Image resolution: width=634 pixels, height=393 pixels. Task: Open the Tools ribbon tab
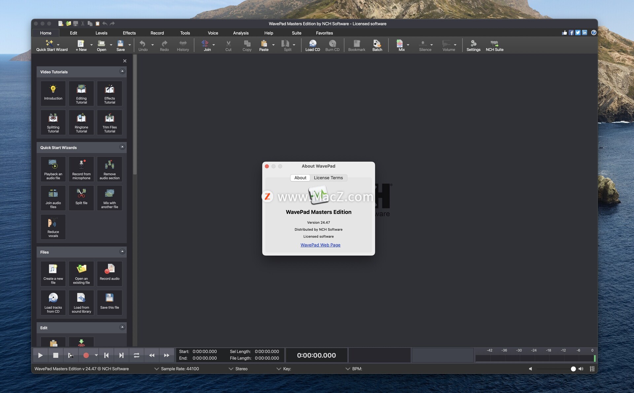click(x=185, y=33)
